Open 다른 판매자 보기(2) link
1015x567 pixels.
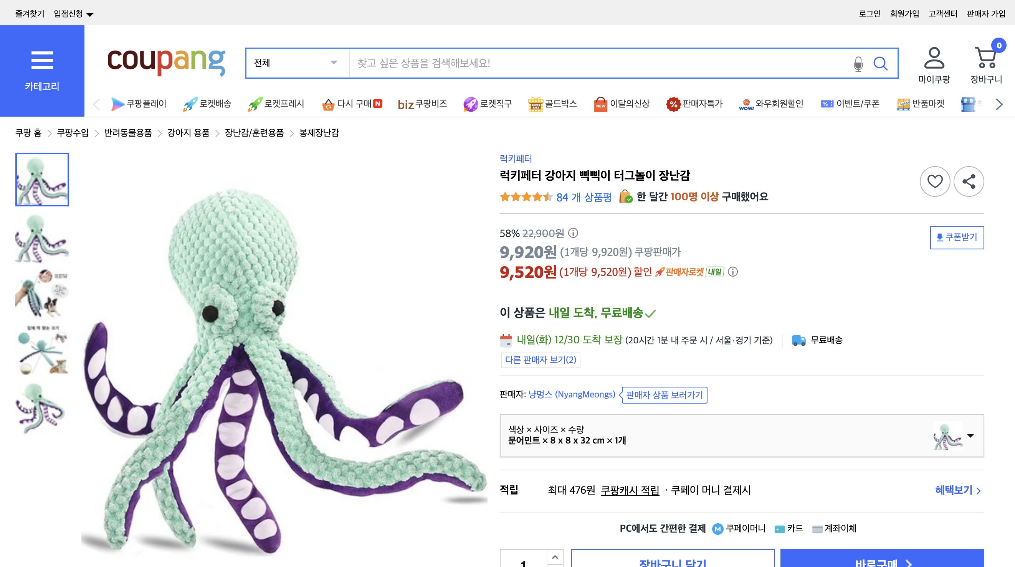(541, 361)
